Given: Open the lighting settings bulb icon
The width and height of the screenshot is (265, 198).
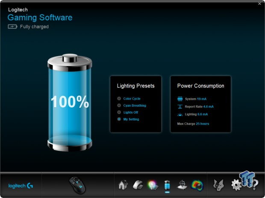Looking at the screenshot, I should pyautogui.click(x=153, y=185).
